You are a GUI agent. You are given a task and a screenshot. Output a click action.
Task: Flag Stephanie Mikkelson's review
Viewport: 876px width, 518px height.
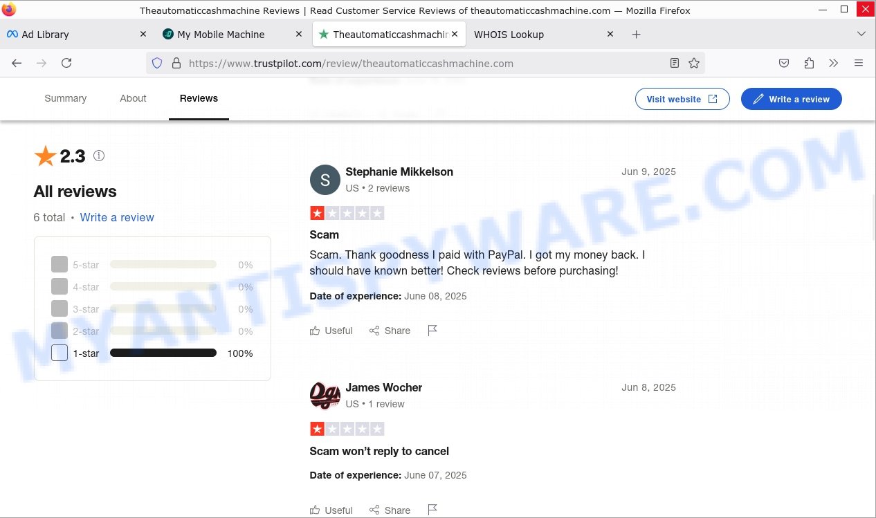[432, 331]
